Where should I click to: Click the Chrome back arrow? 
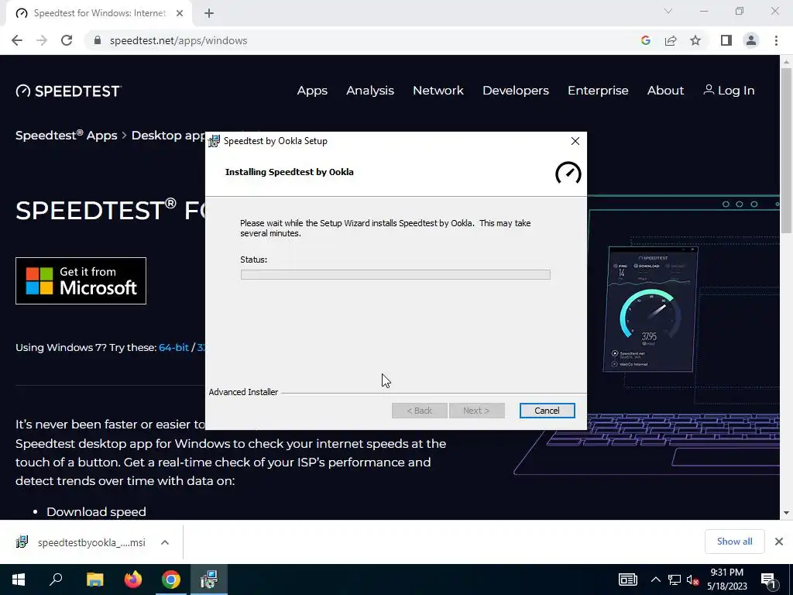pyautogui.click(x=17, y=40)
